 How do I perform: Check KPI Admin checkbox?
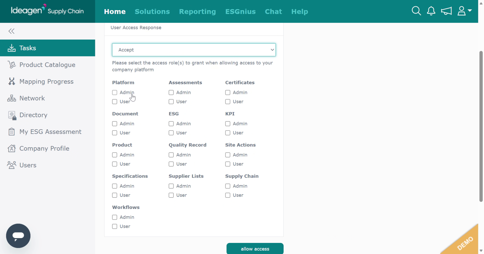click(x=228, y=124)
